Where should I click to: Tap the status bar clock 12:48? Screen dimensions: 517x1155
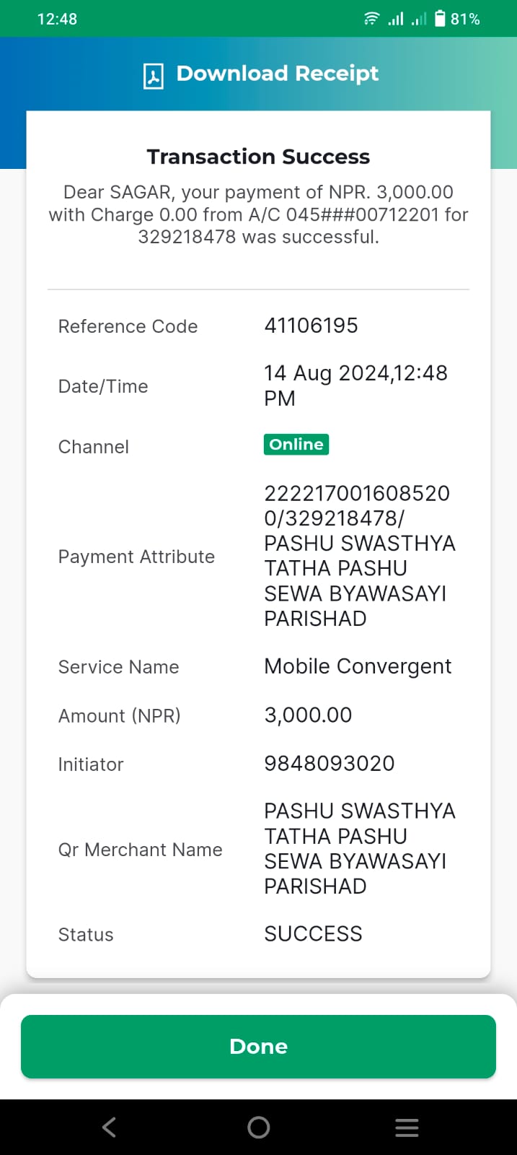(x=57, y=19)
